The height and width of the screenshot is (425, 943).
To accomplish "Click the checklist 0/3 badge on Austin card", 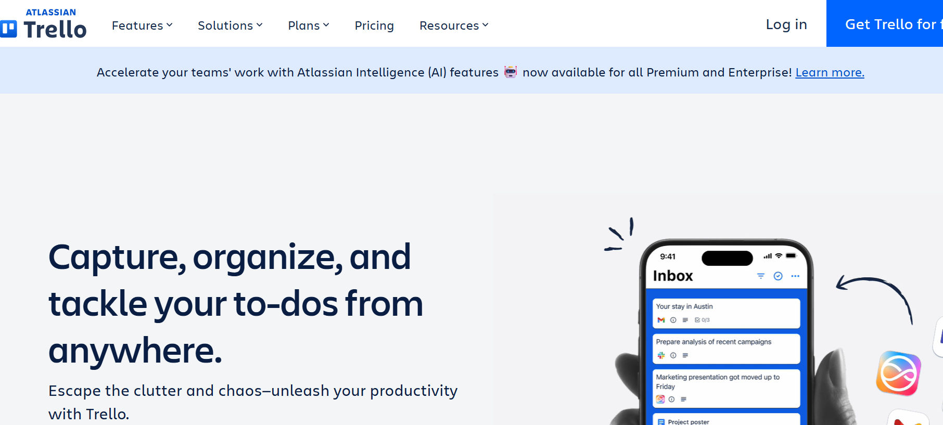I will pos(702,320).
